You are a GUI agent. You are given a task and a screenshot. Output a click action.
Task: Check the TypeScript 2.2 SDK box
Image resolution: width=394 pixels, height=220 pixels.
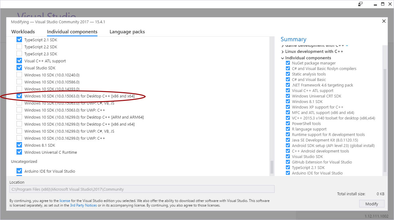tap(19, 47)
